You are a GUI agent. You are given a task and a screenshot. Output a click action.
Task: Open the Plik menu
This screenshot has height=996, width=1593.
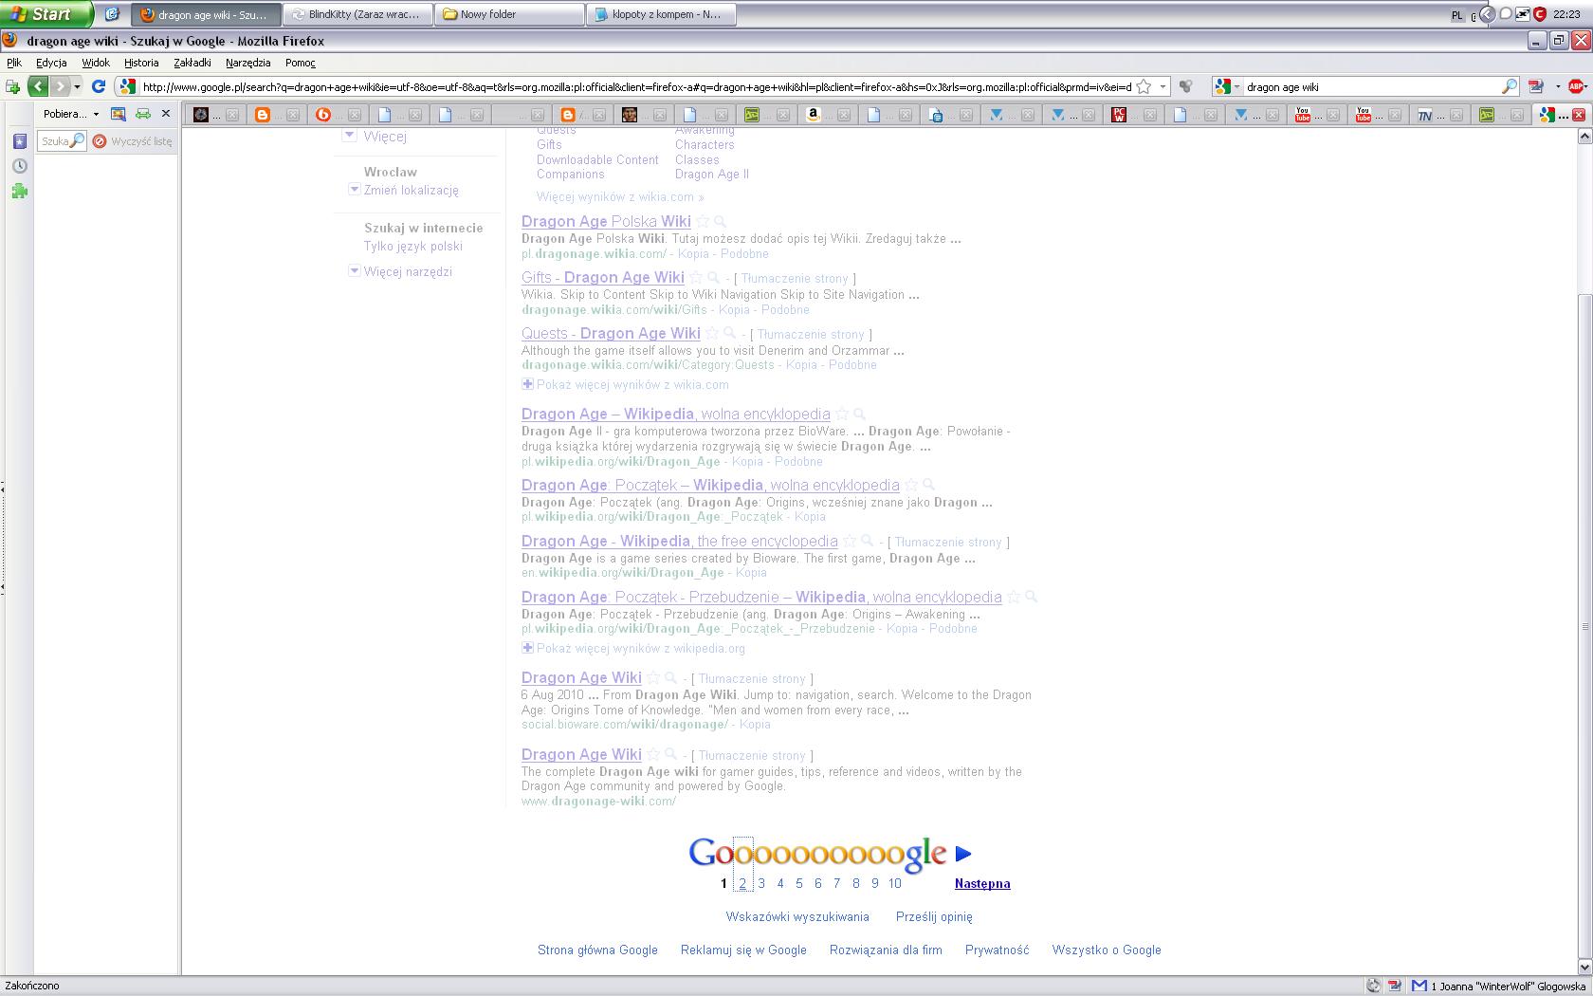(14, 63)
